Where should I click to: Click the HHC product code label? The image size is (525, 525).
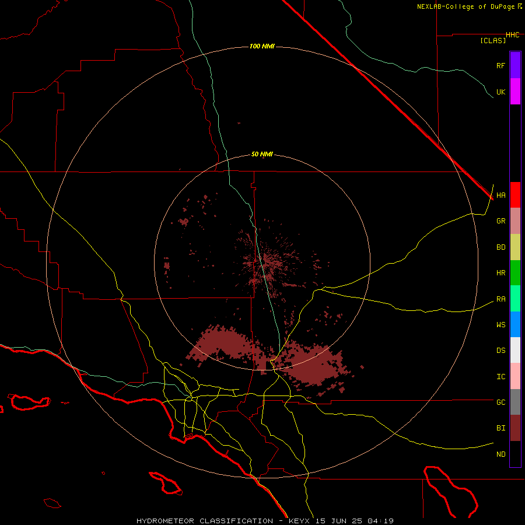(512, 35)
